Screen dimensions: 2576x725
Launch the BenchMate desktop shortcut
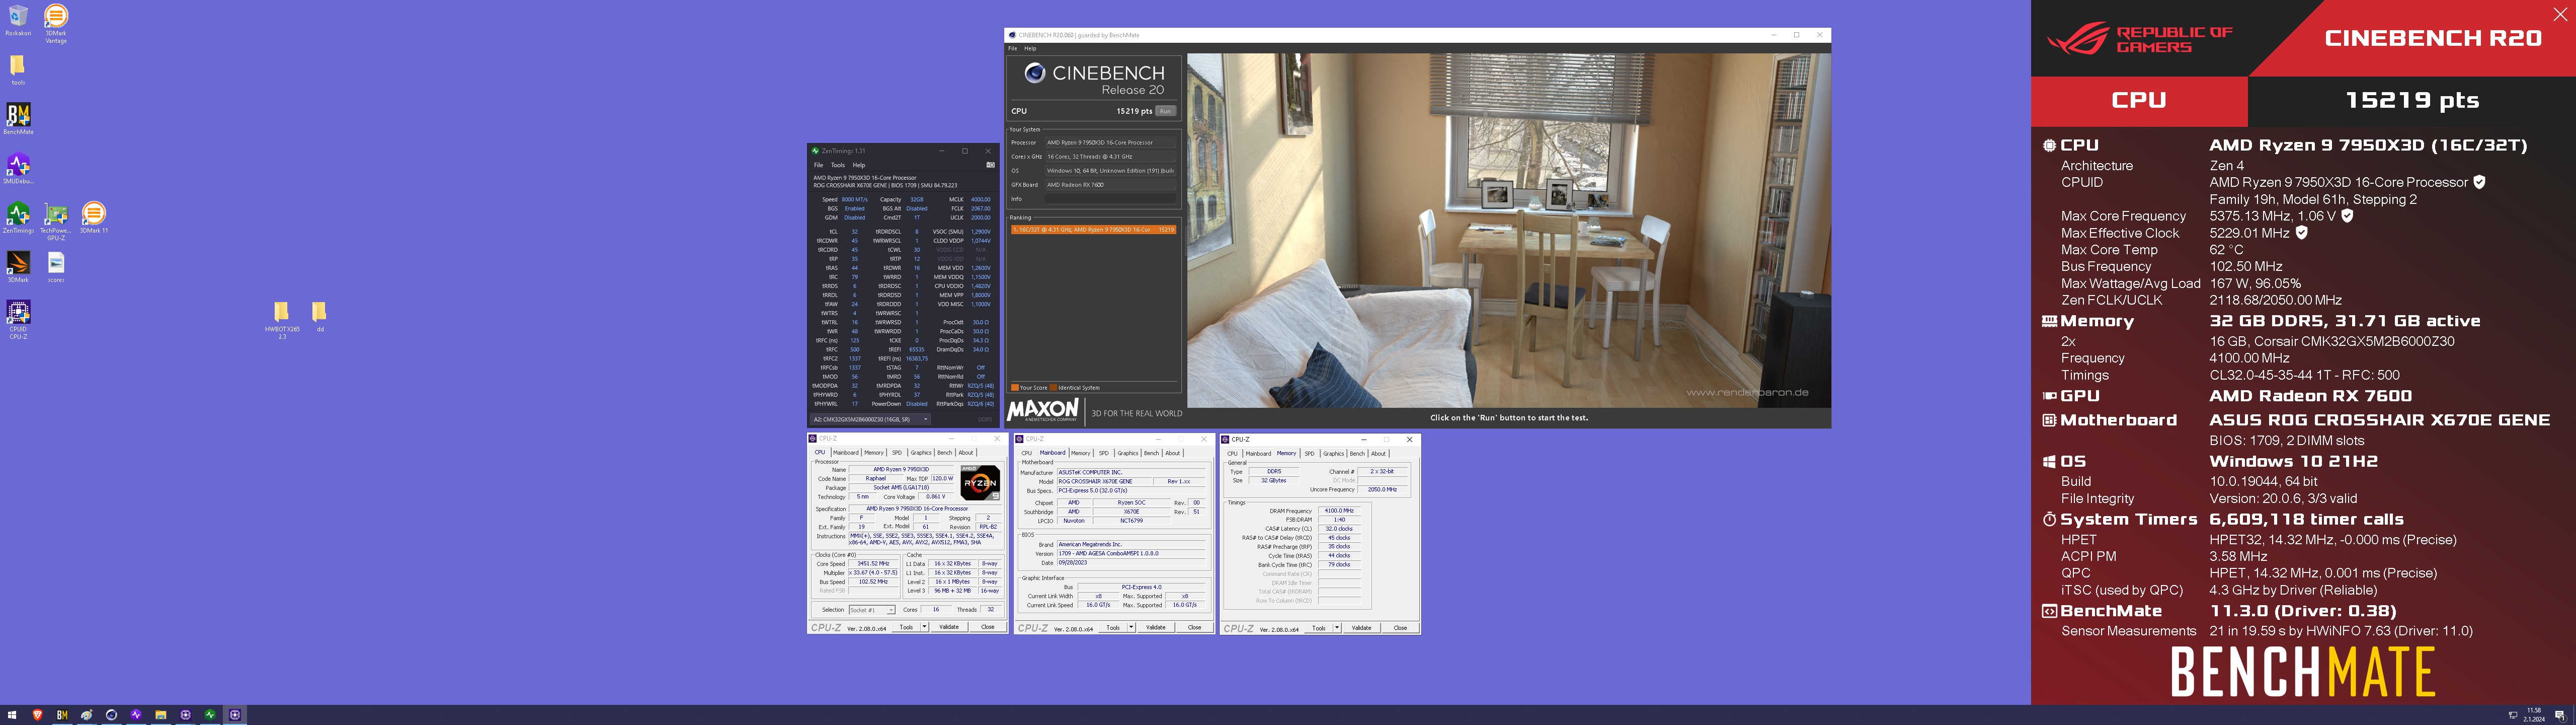pyautogui.click(x=18, y=118)
